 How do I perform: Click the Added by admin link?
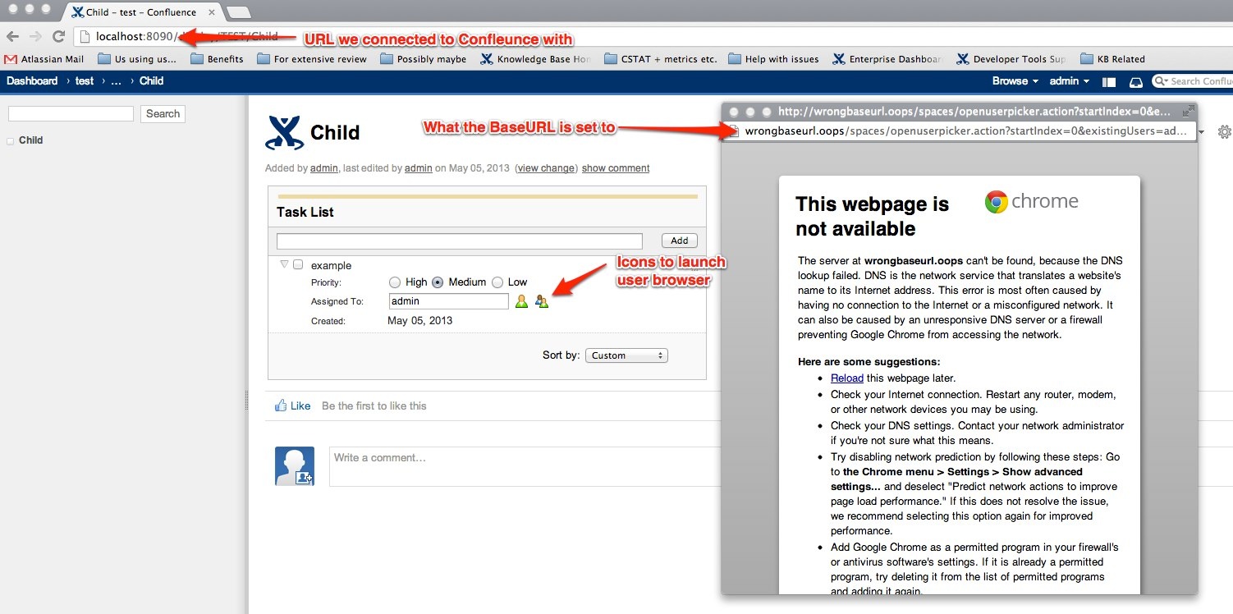coord(323,168)
